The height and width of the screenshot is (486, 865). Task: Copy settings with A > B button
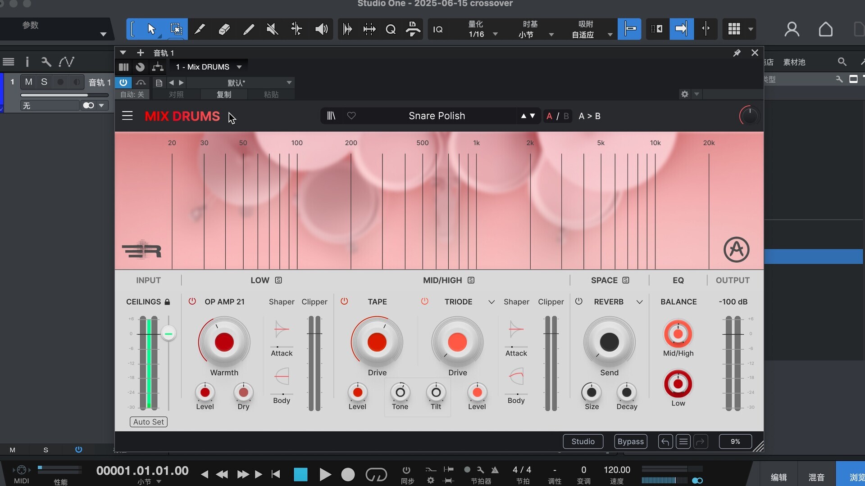click(589, 116)
